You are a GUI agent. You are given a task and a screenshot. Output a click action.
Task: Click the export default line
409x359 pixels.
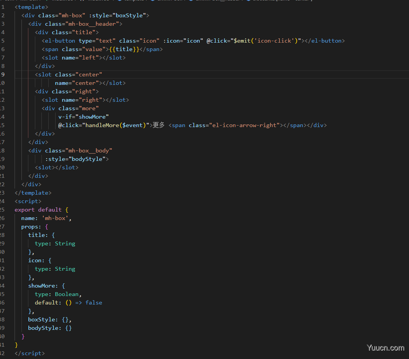click(x=41, y=210)
